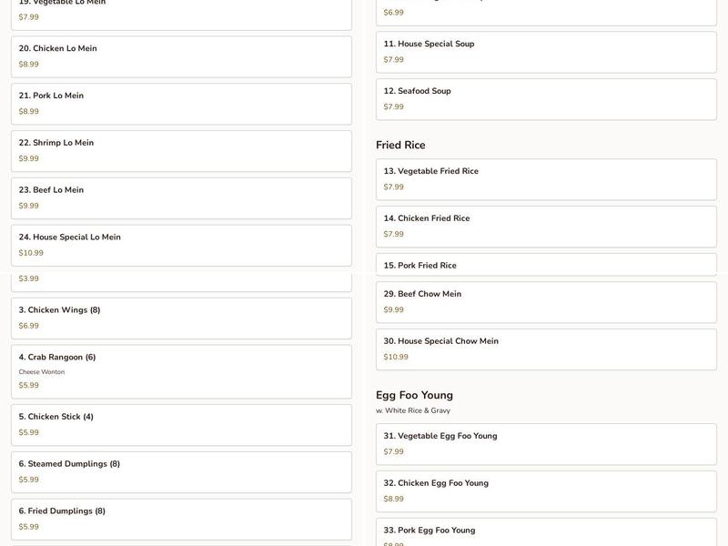
Task: Pick Fried Dumplings (8)
Action: [x=181, y=519]
